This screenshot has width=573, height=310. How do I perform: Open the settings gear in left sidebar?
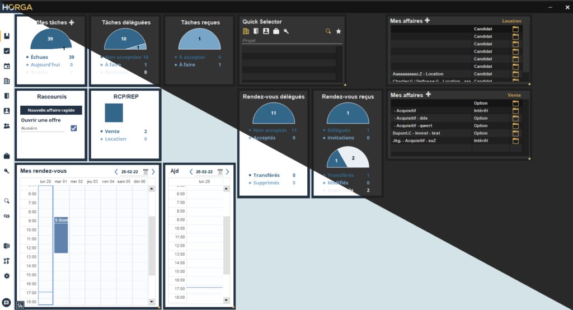point(7,276)
